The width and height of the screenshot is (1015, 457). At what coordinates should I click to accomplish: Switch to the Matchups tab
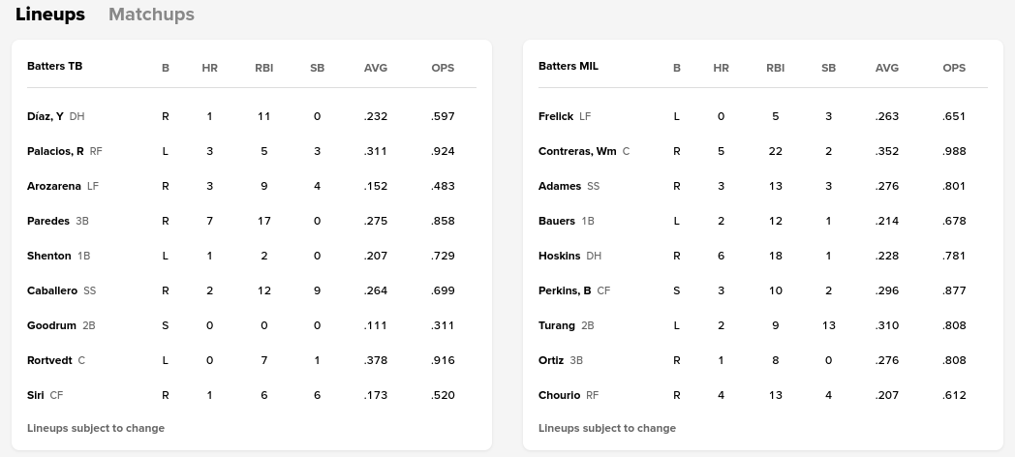(x=151, y=15)
